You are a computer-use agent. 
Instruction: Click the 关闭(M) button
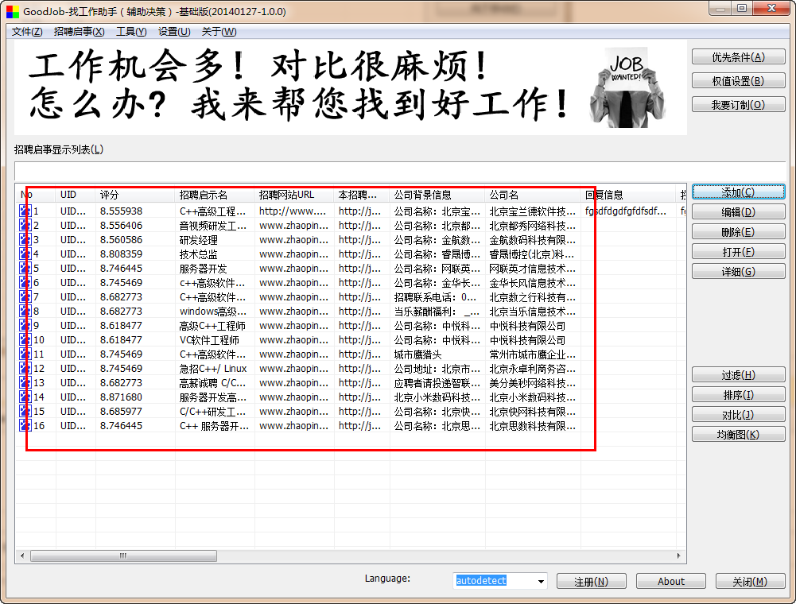[x=751, y=581]
